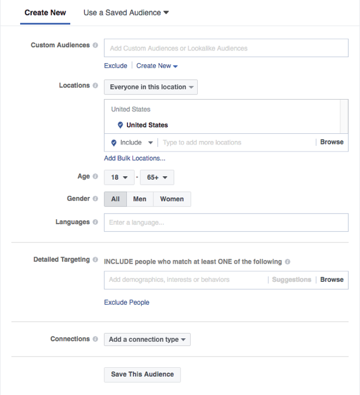Select the Create New tab
Image resolution: width=360 pixels, height=395 pixels.
click(x=45, y=12)
